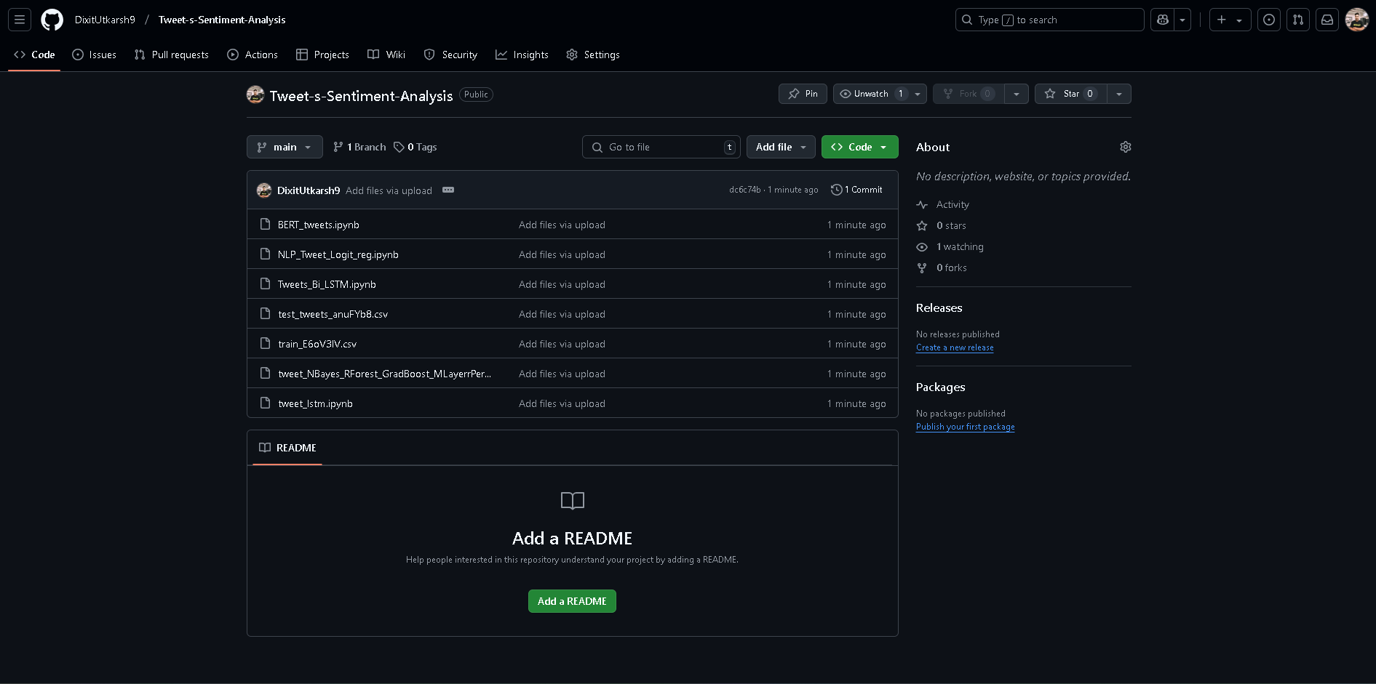Click the 1 watching link
Screen dimensions: 1376x684
(x=950, y=247)
